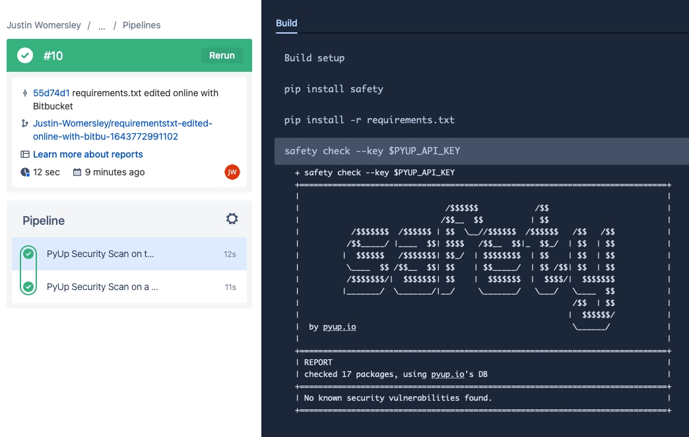Click first pipeline step success status icon

click(28, 254)
